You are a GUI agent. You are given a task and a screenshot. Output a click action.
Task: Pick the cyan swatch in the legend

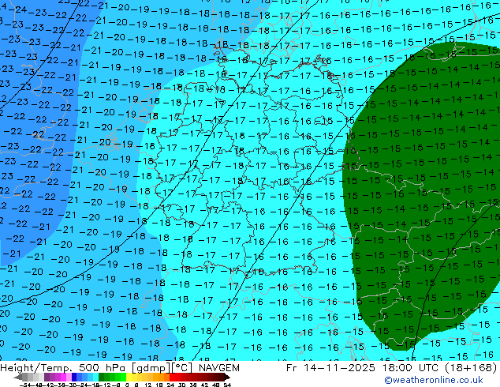tap(95, 377)
